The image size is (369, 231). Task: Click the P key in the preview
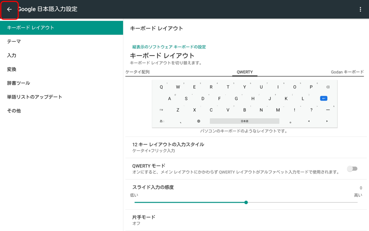(311, 87)
